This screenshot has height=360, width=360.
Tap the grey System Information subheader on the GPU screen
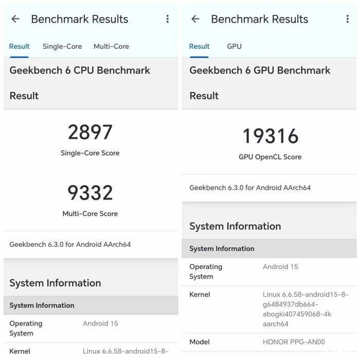click(x=270, y=248)
